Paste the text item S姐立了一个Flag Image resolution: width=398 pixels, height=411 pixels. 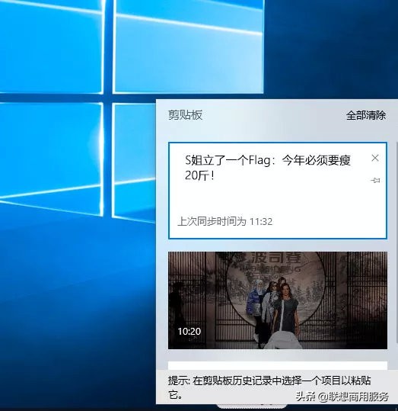[x=278, y=191]
